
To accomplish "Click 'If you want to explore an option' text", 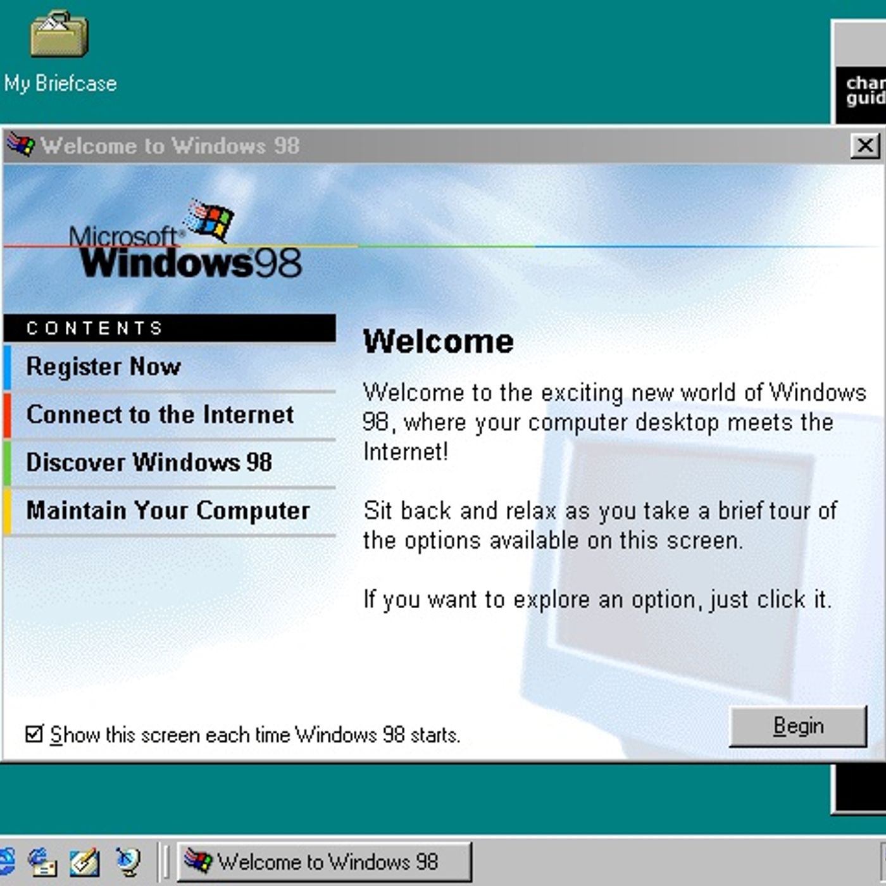I will click(597, 599).
